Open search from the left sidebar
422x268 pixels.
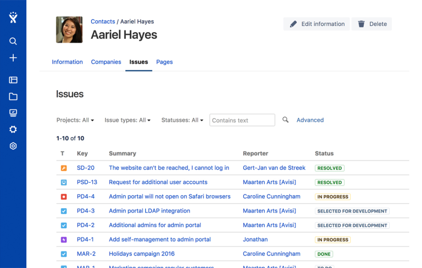13,41
